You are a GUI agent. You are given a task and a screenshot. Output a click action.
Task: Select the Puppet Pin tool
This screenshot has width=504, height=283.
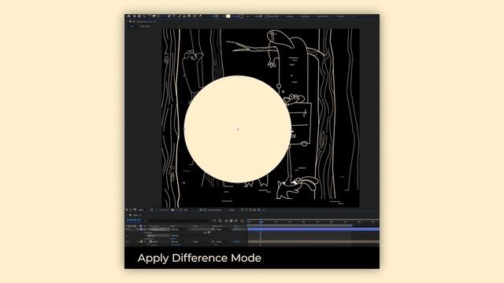pos(200,16)
